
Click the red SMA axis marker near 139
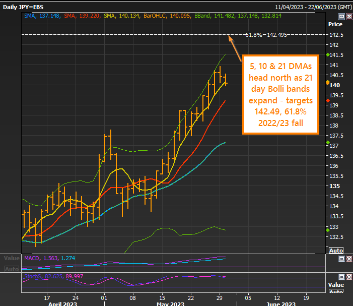pos(328,100)
